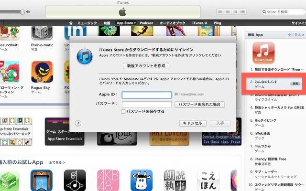Image resolution: width=306 pixels, height=191 pixels.
Task: Open the こえほん app icon
Action: click(x=208, y=180)
